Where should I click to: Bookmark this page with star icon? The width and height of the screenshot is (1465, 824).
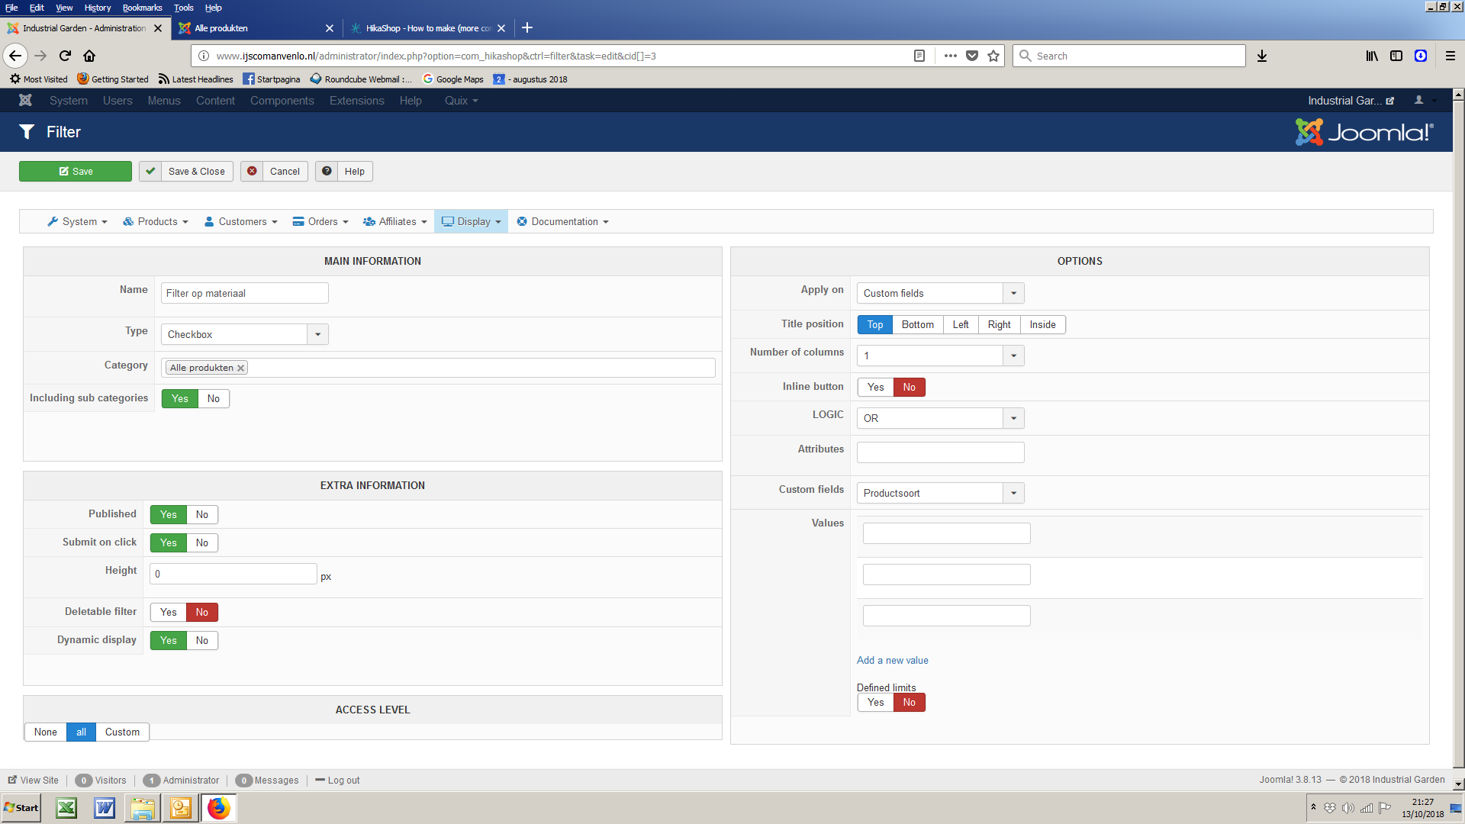tap(993, 56)
